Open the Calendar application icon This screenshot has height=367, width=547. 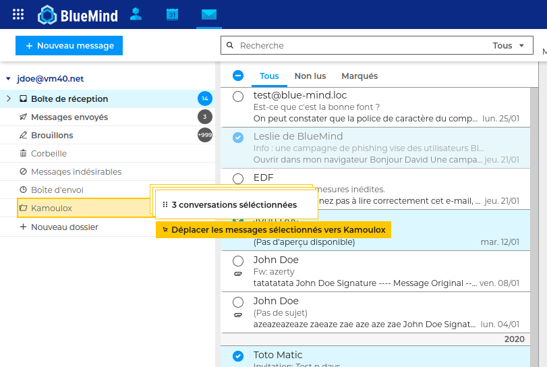click(x=173, y=14)
